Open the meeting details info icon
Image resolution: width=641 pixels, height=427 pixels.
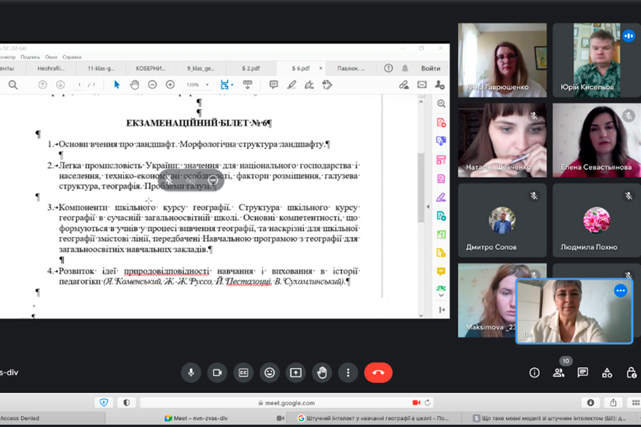(x=535, y=373)
